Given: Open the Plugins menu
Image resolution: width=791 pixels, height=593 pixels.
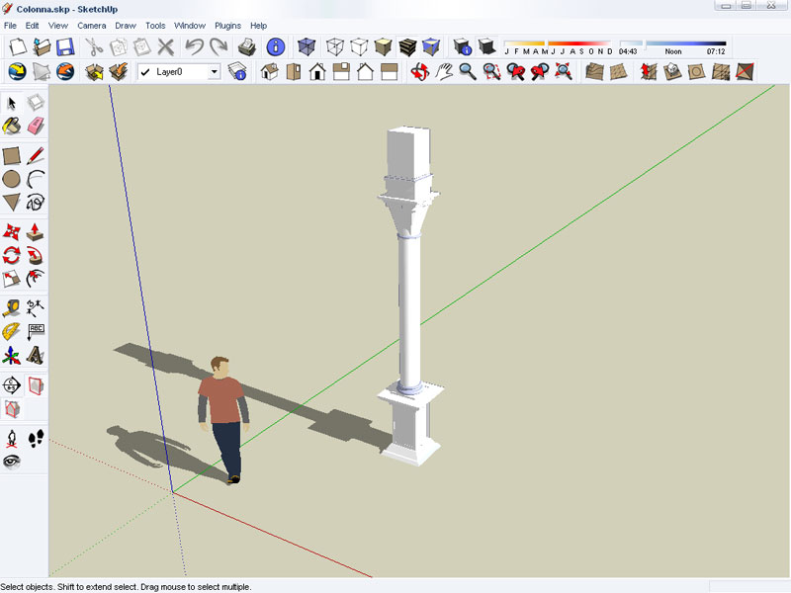Looking at the screenshot, I should coord(227,25).
